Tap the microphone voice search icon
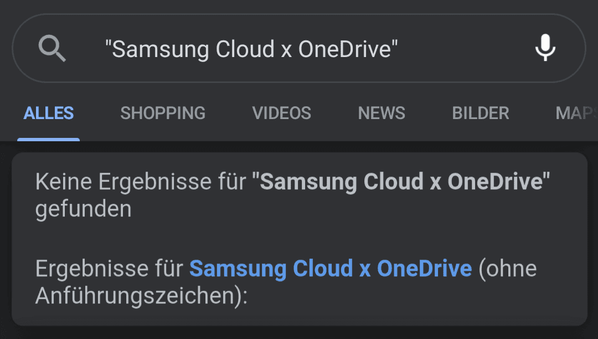The height and width of the screenshot is (339, 598). pyautogui.click(x=545, y=47)
